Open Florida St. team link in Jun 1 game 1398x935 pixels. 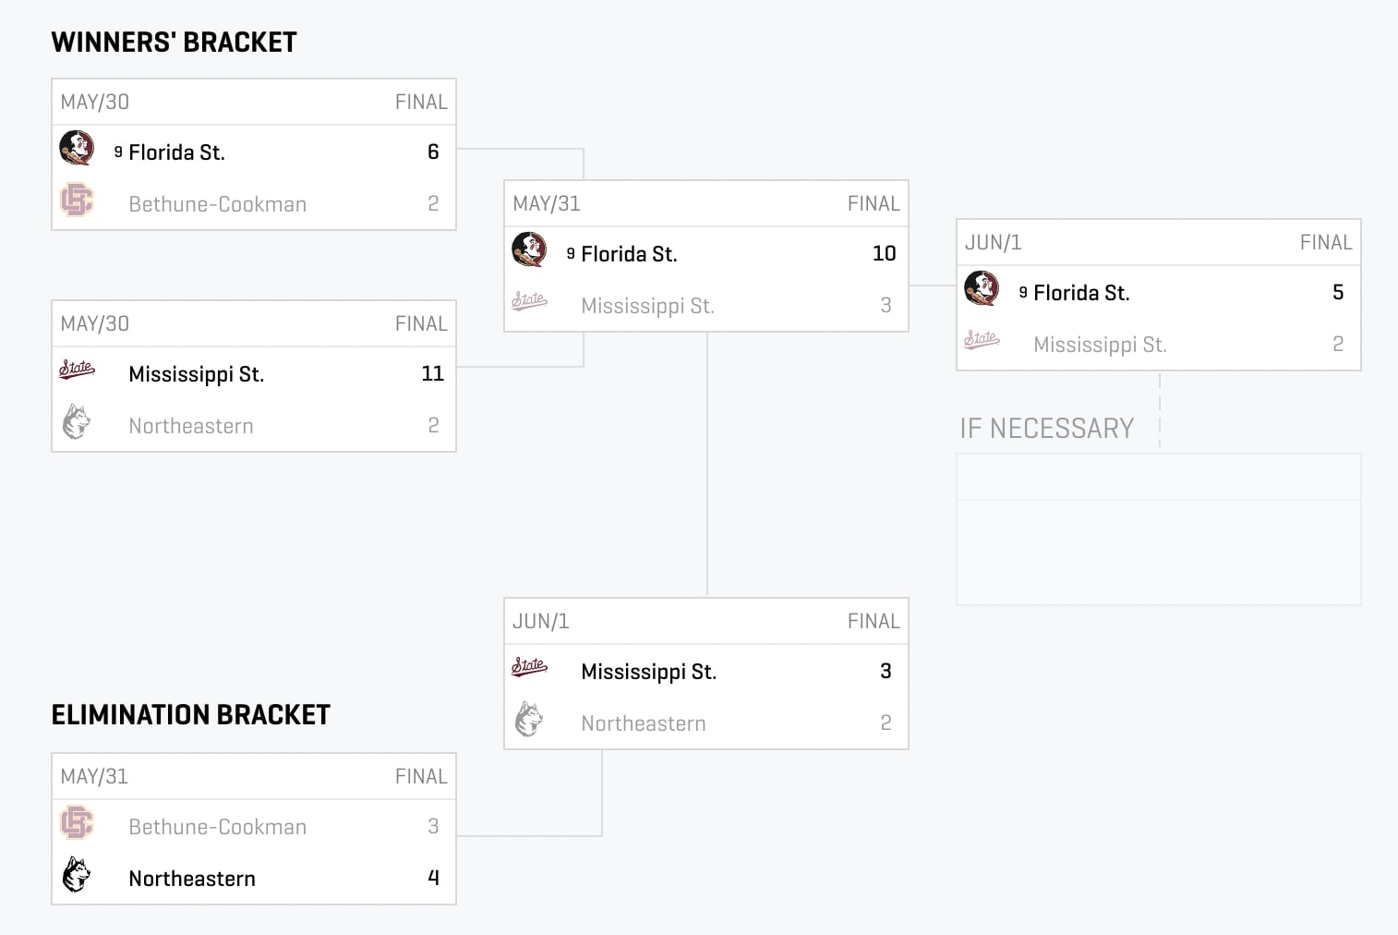coord(1081,293)
